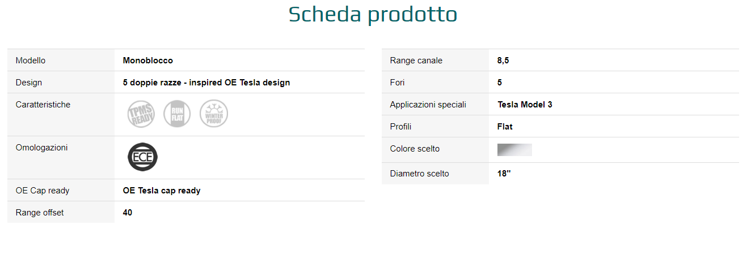Screen dimensions: 751x259
Task: Click the TPMS Ready feature icon
Action: coord(141,114)
